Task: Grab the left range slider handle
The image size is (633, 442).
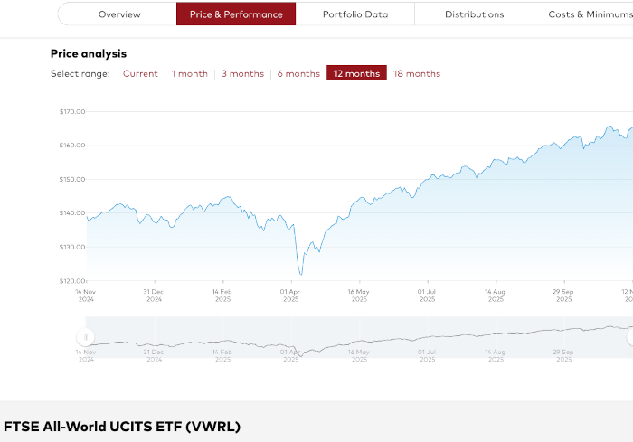Action: click(x=86, y=336)
